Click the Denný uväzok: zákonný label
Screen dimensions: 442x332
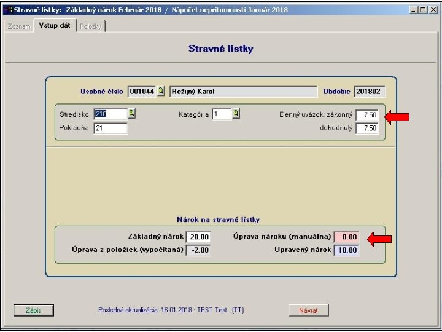(316, 114)
